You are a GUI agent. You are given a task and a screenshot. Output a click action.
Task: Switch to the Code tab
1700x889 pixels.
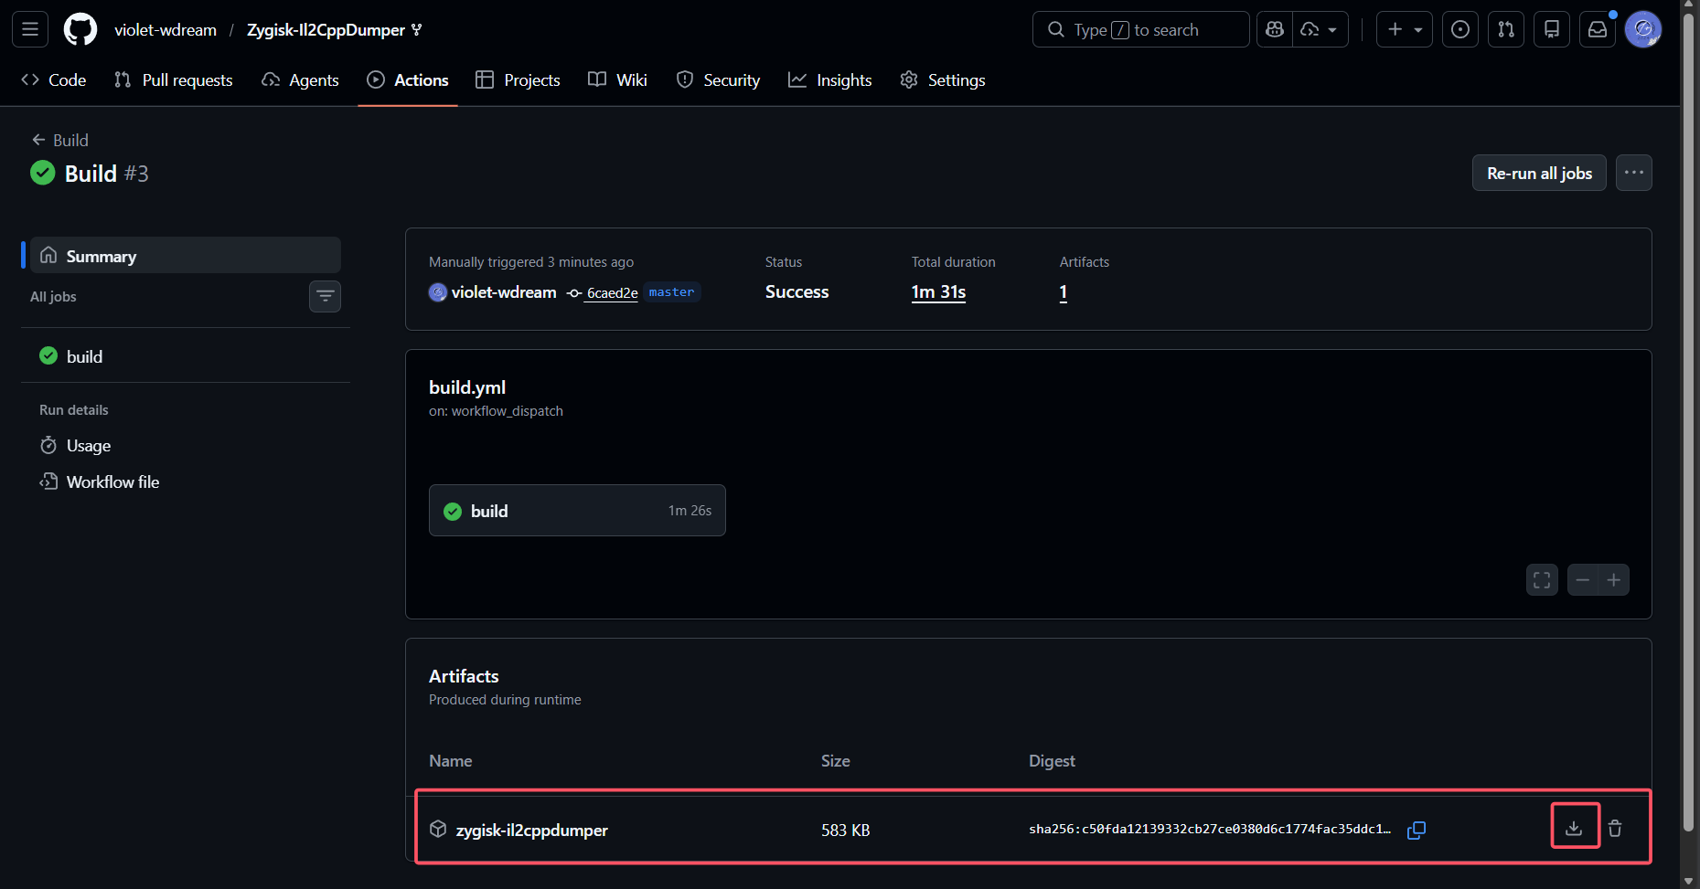point(54,80)
